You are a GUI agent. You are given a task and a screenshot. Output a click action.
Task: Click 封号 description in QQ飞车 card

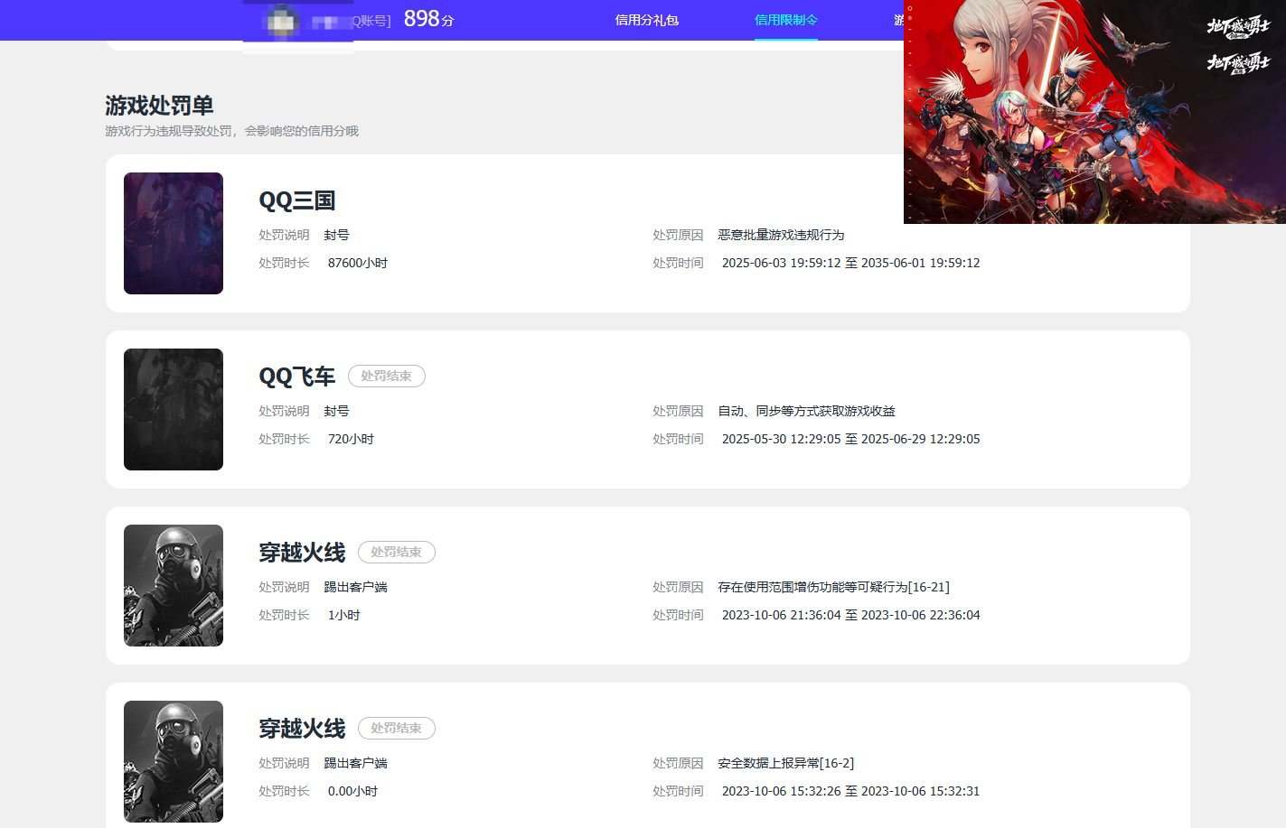(x=336, y=411)
